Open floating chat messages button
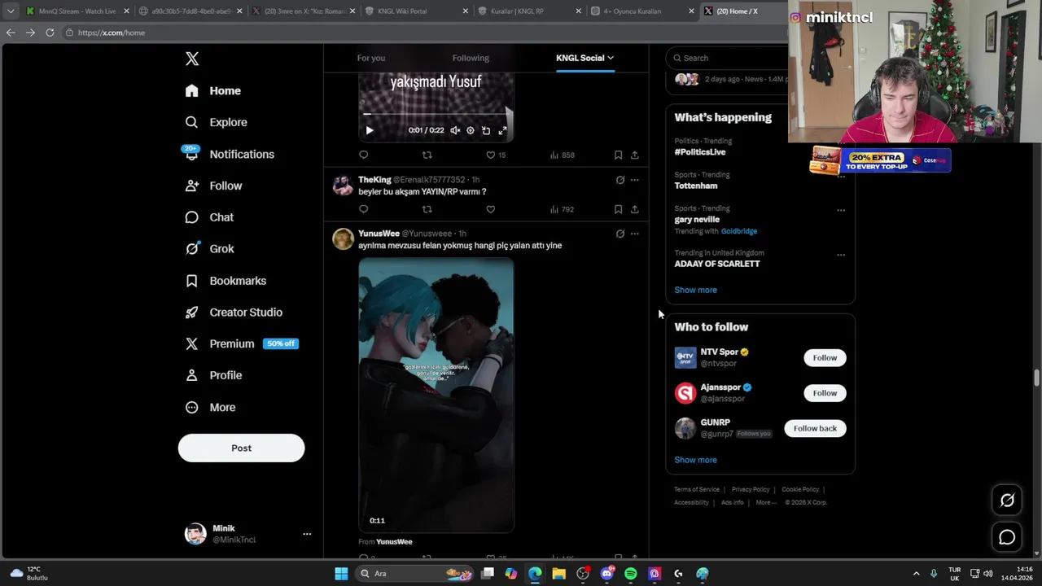 (x=1007, y=537)
